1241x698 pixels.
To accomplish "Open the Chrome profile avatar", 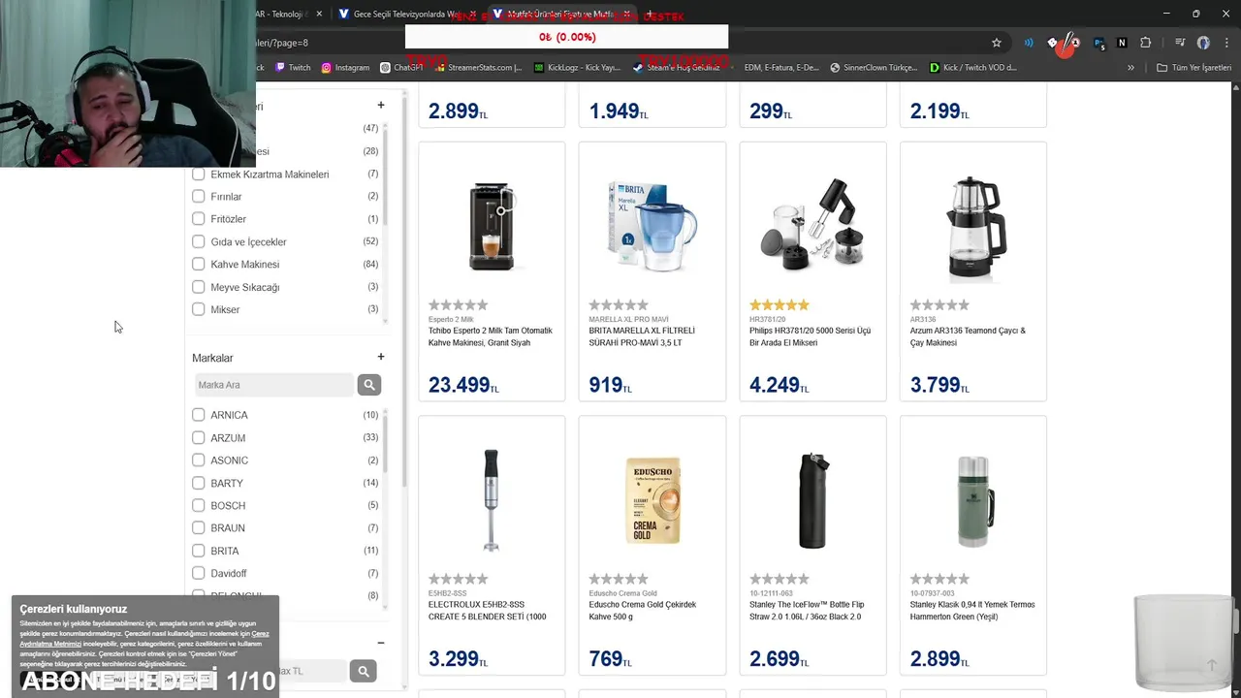I will pos(1203,43).
